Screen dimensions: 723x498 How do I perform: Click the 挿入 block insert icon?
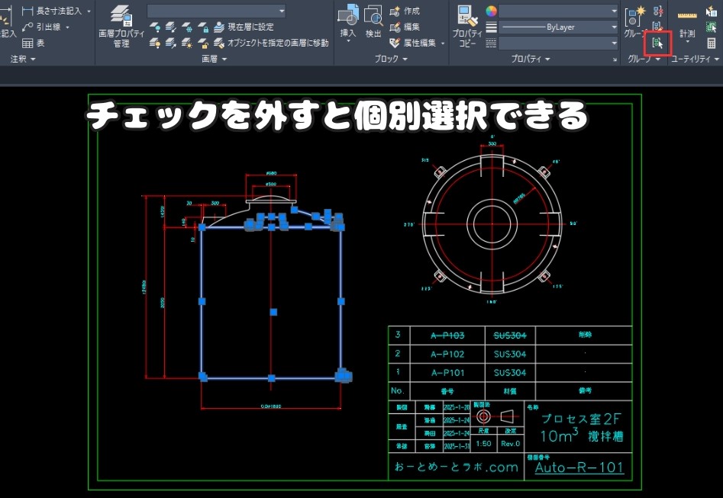pos(348,15)
